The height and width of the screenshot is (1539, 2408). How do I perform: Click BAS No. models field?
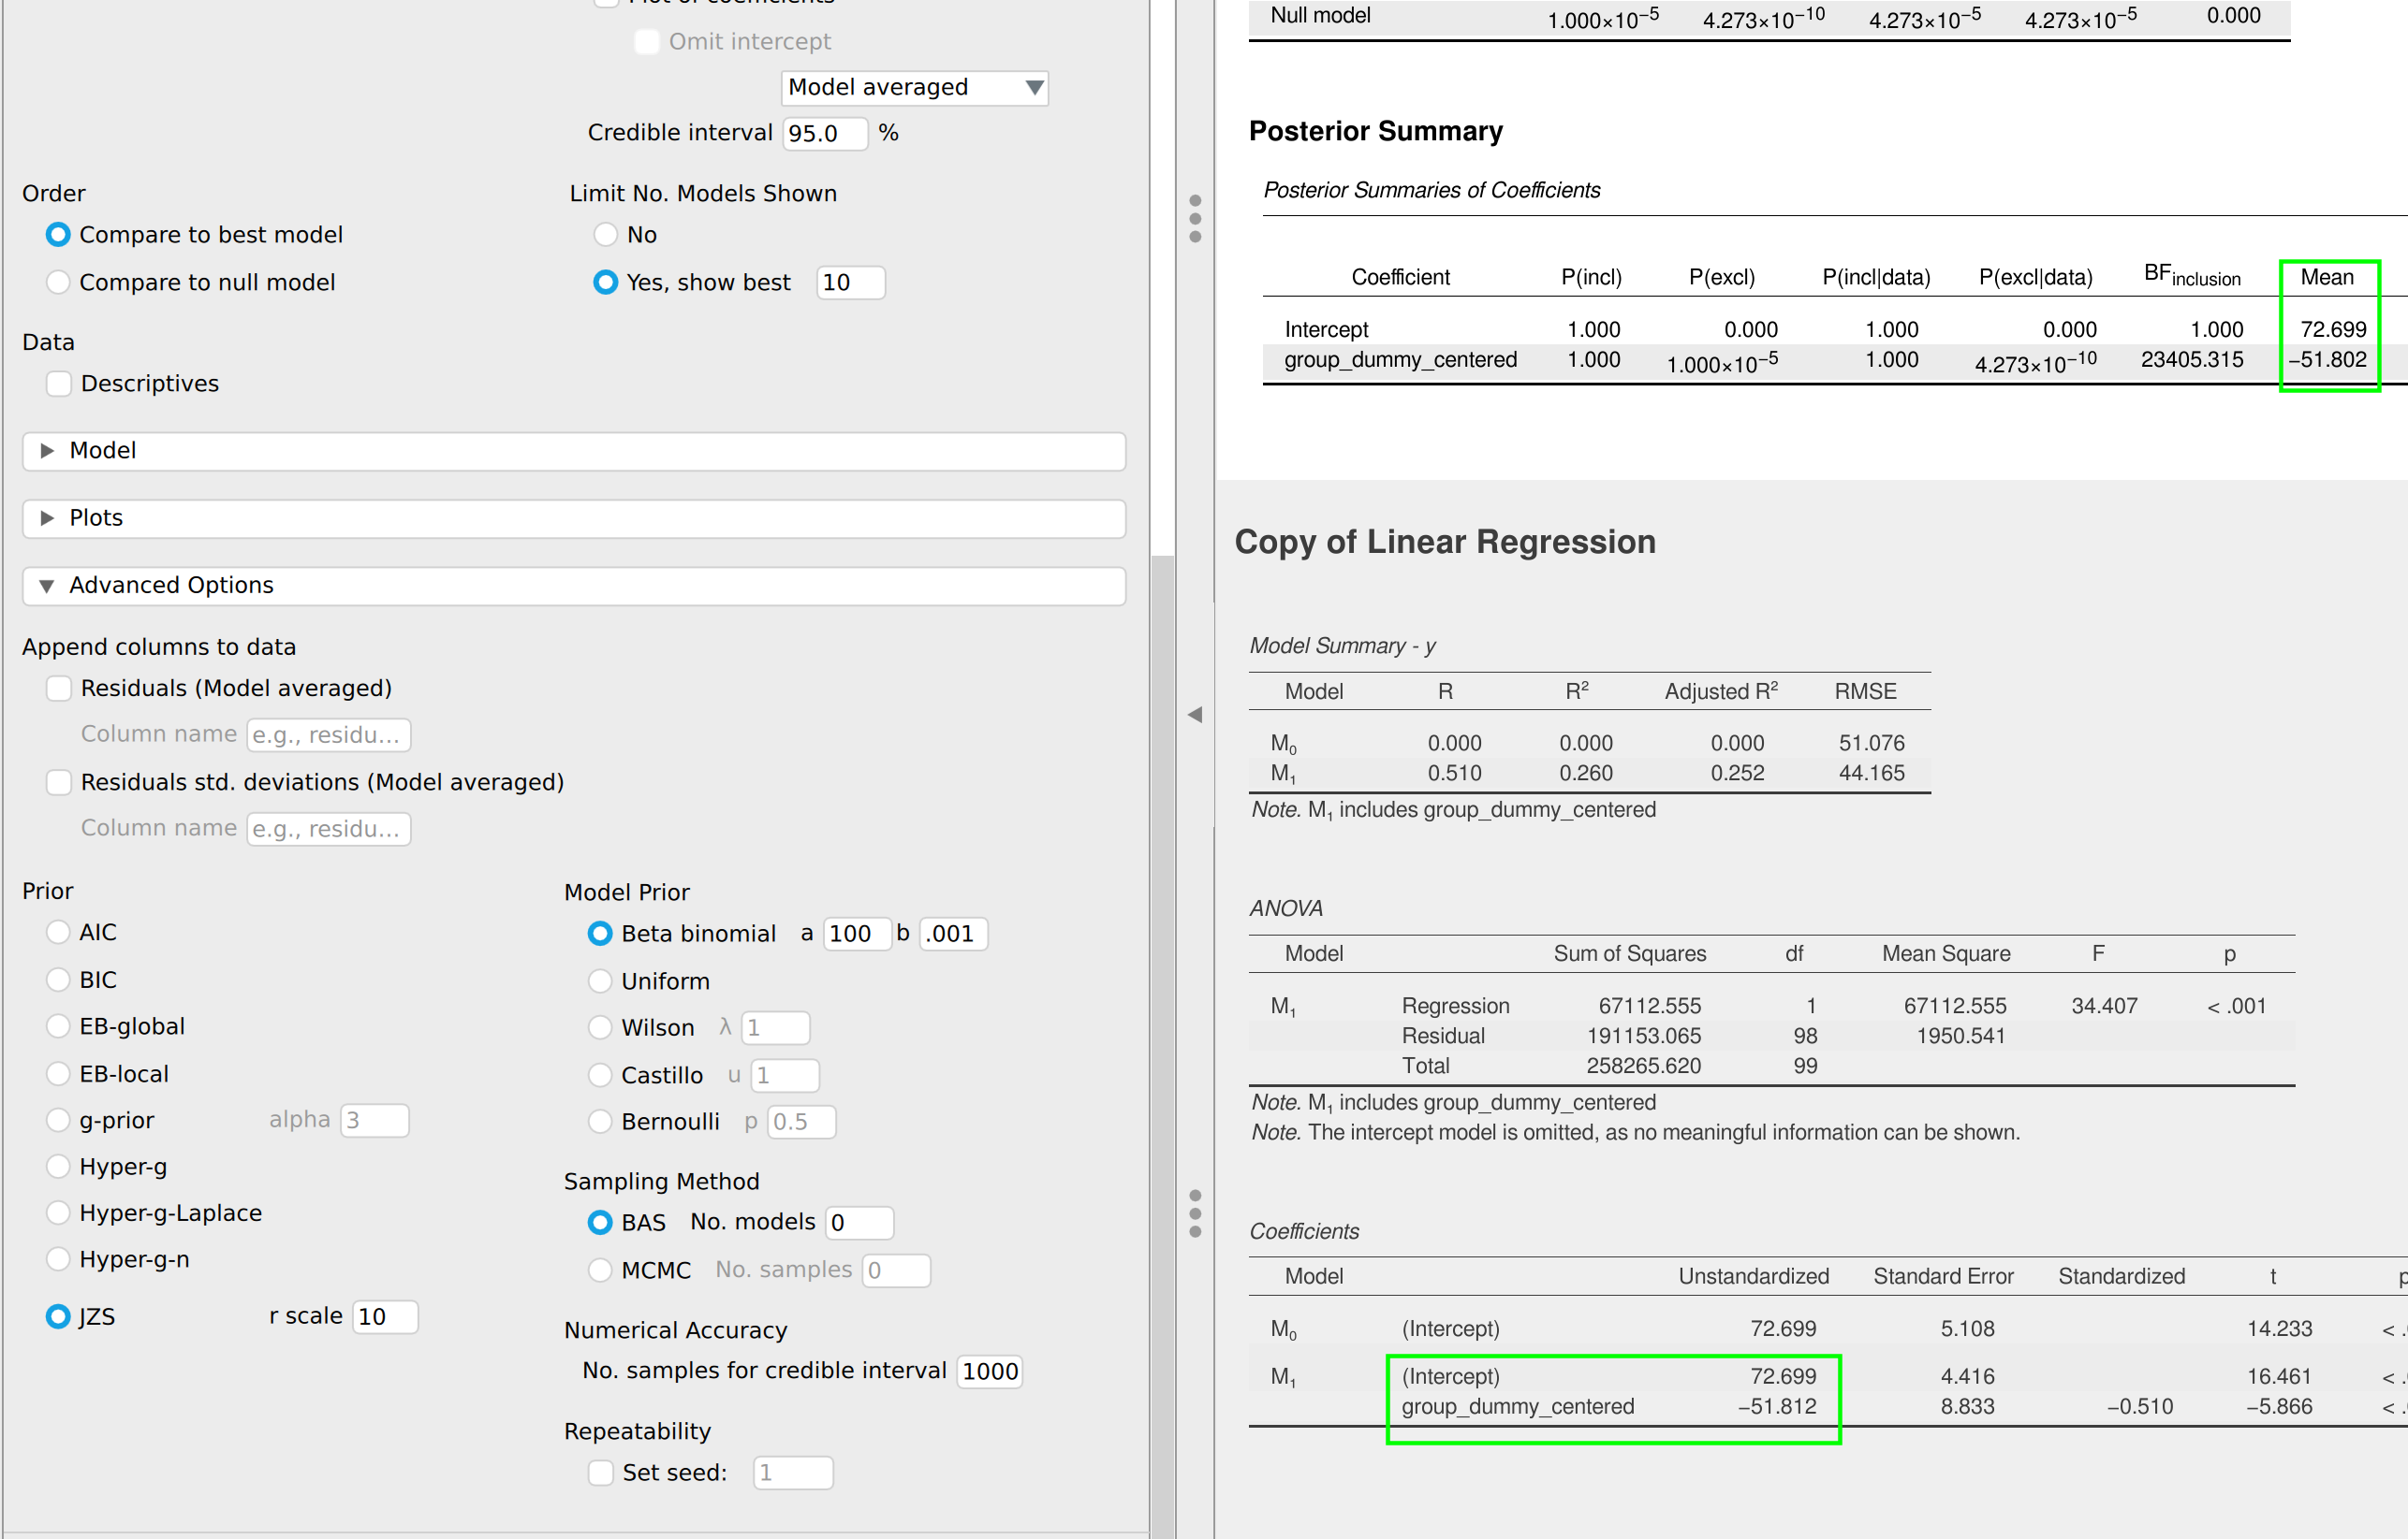tap(860, 1223)
